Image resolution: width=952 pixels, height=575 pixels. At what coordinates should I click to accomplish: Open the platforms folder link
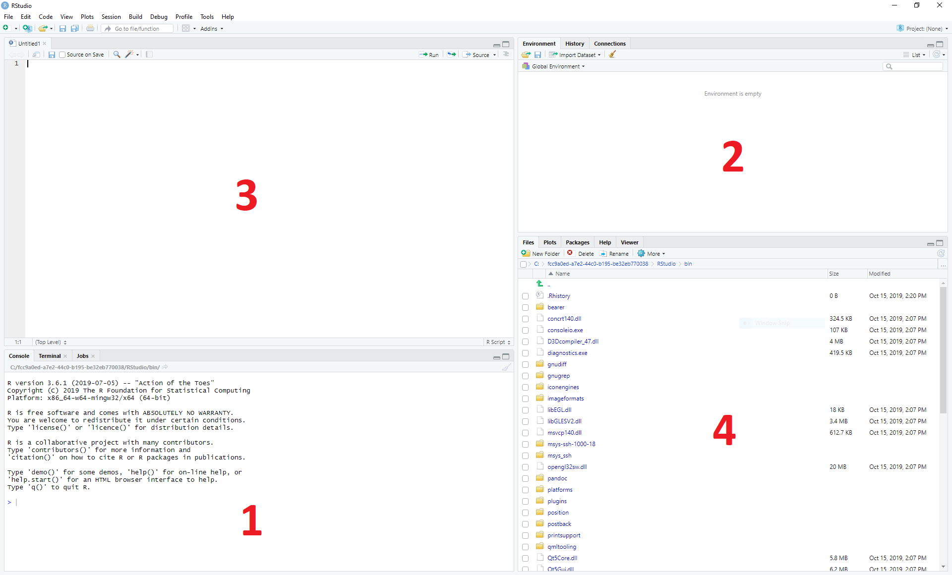point(560,490)
